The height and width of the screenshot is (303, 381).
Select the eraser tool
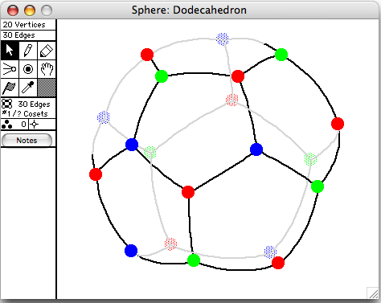pyautogui.click(x=47, y=51)
